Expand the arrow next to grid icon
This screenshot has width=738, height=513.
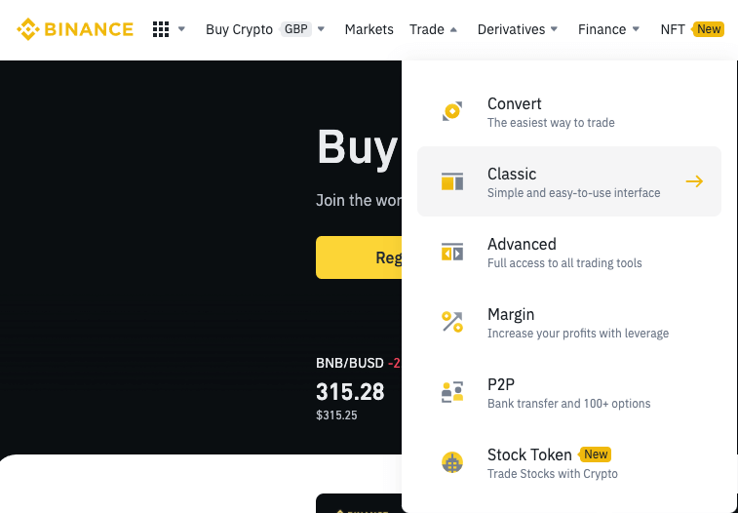(181, 29)
